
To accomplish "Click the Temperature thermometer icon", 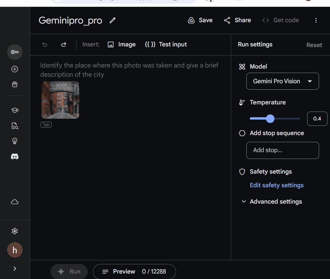I will (x=242, y=102).
